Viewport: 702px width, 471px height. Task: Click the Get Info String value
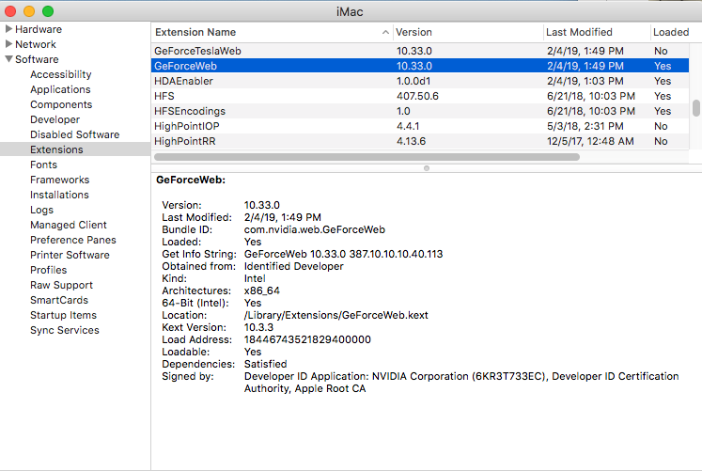[x=343, y=254]
